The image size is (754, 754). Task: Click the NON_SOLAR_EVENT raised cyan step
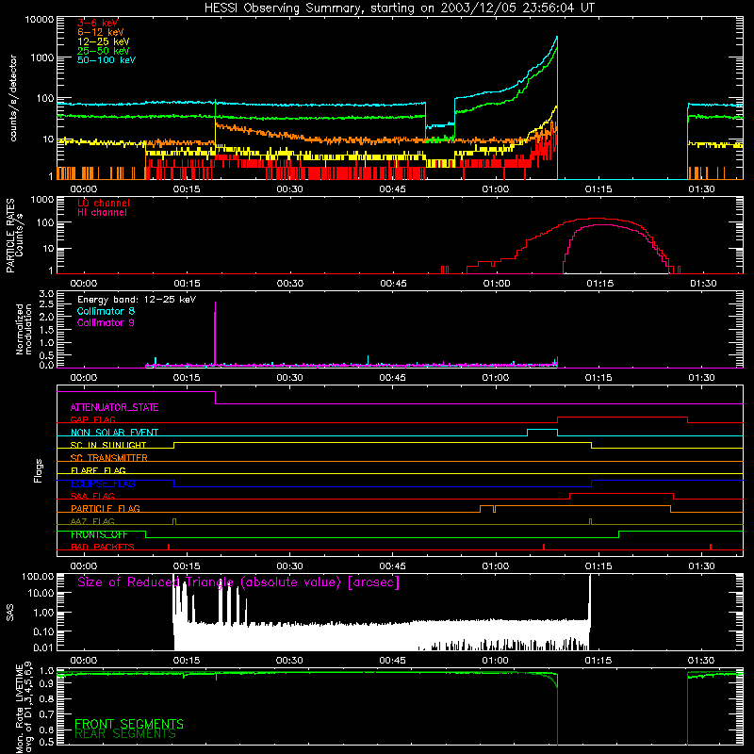(x=543, y=430)
